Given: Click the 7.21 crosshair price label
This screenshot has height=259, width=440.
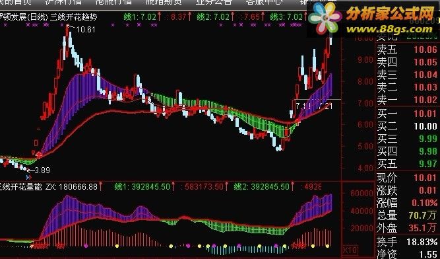Looking at the screenshot, I should click(x=326, y=106).
